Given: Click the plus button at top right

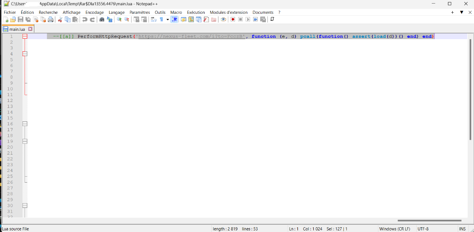Looking at the screenshot, I should tap(453, 12).
